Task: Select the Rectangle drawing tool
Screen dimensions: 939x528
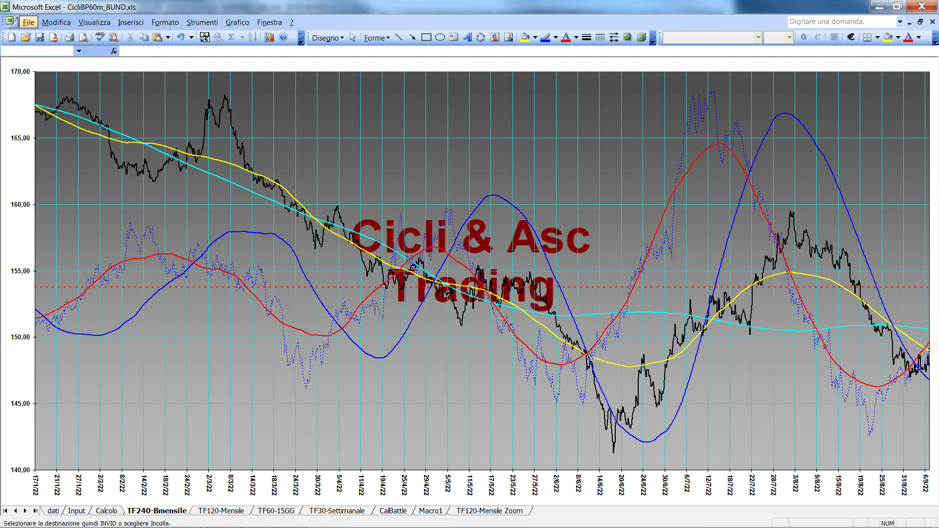Action: [426, 37]
